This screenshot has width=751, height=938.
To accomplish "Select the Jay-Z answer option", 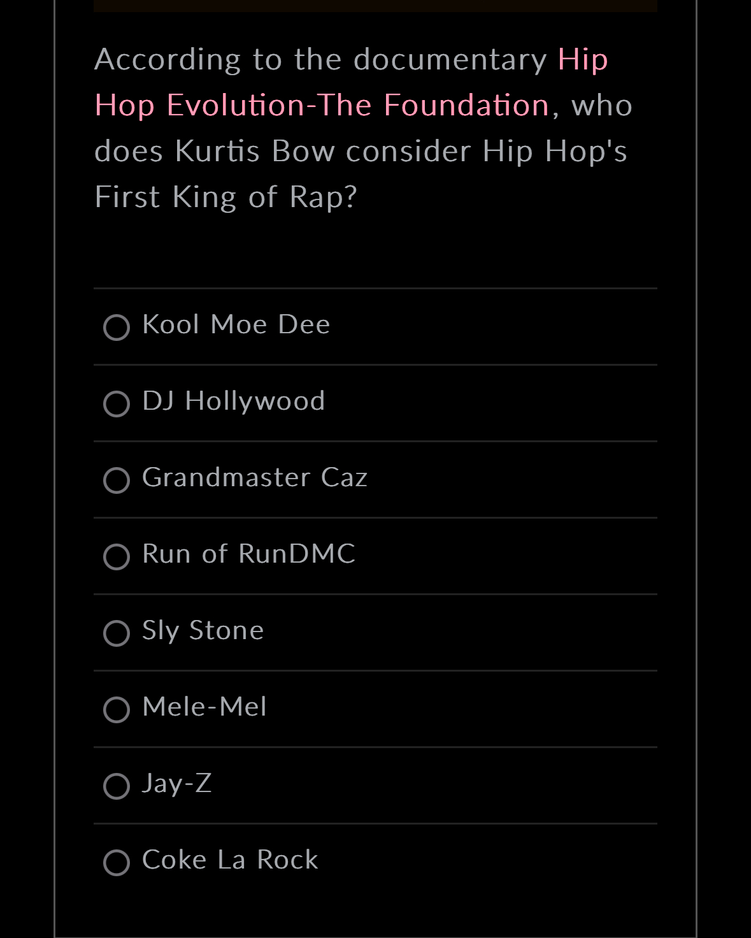I will (x=117, y=786).
